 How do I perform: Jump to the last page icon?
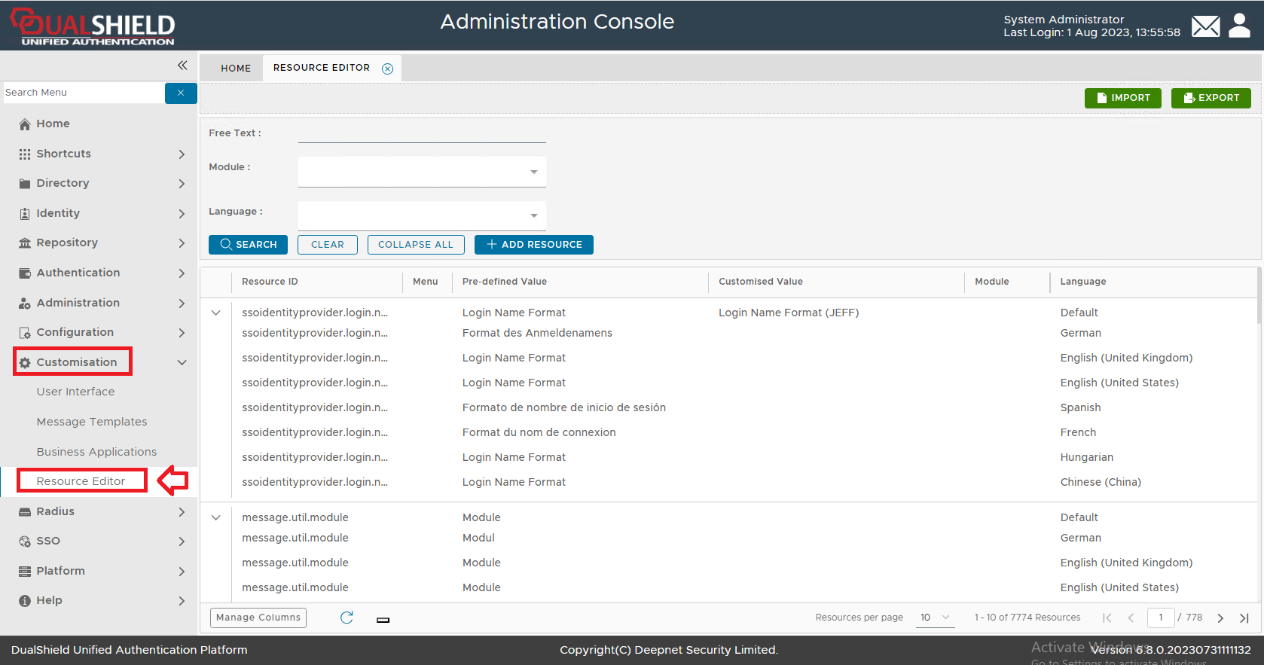pyautogui.click(x=1244, y=618)
